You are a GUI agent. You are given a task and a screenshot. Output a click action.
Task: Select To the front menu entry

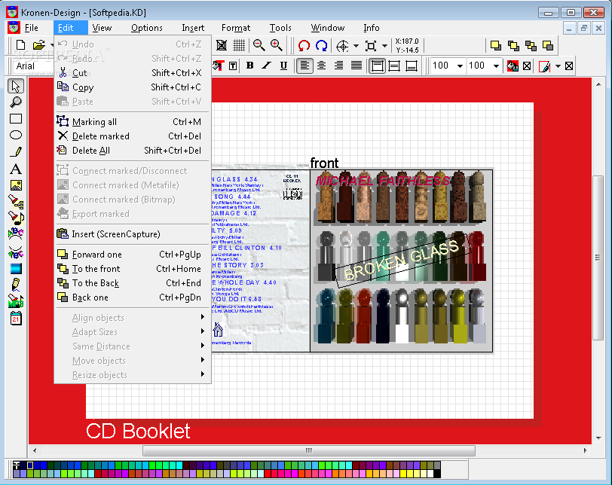[133, 269]
